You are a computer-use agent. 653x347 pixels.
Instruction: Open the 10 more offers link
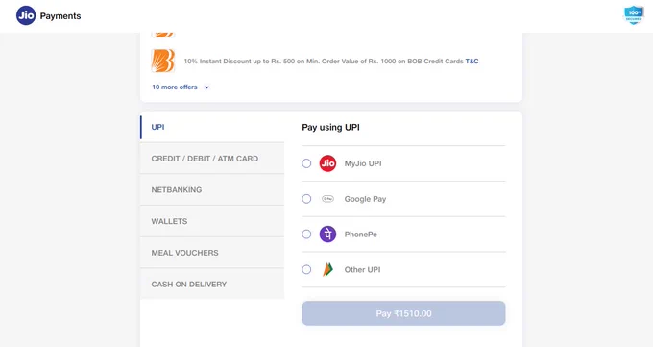(175, 87)
